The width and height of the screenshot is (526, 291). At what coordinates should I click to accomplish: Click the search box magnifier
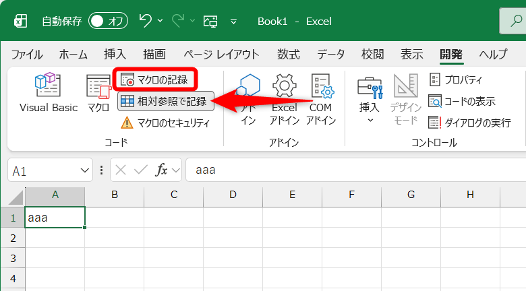tap(516, 21)
